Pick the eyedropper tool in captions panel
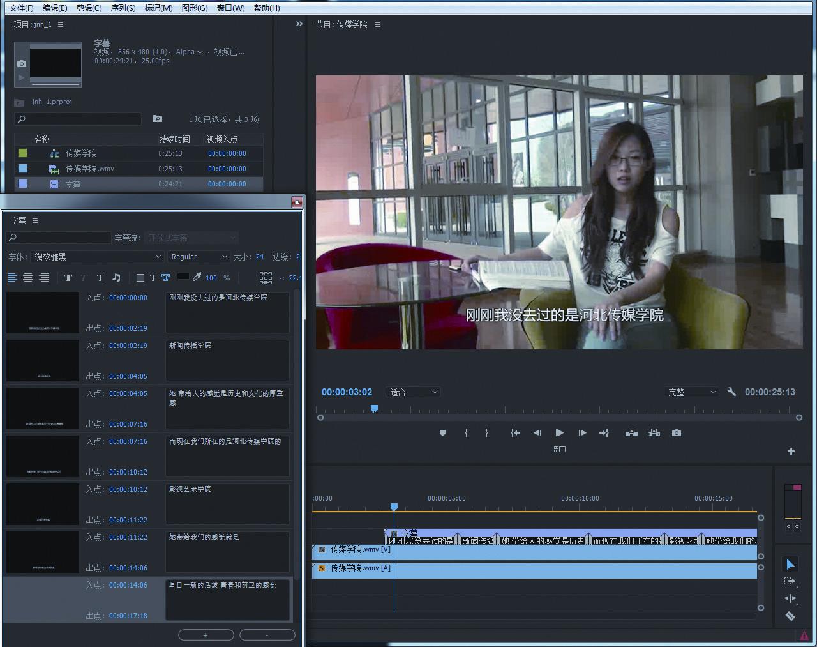Screen dimensions: 817x647 197,278
